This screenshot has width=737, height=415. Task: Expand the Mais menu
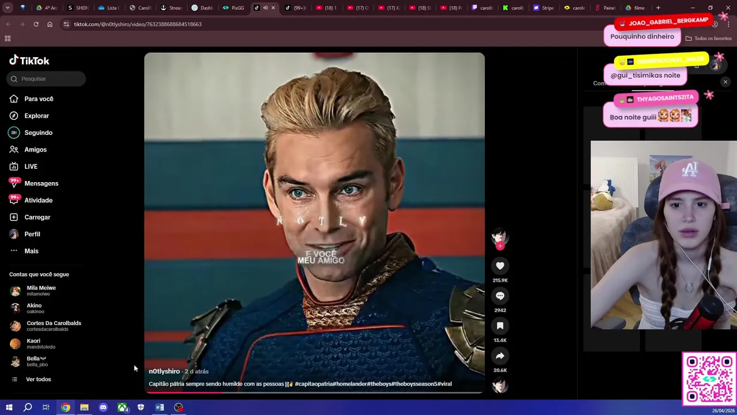[24, 251]
